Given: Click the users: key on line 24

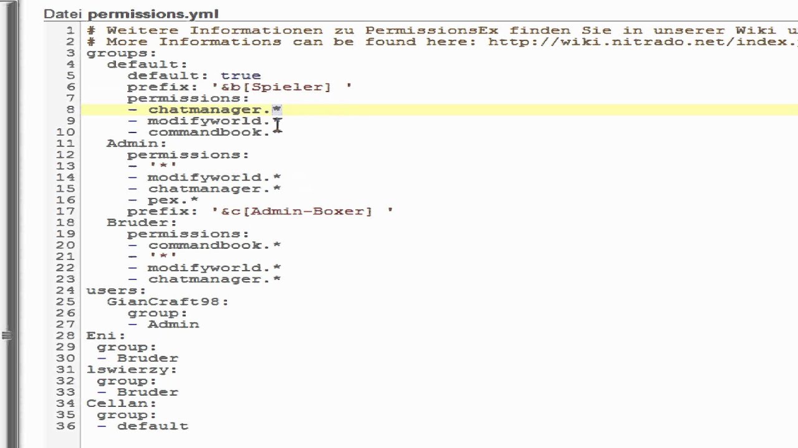Looking at the screenshot, I should click(x=116, y=291).
